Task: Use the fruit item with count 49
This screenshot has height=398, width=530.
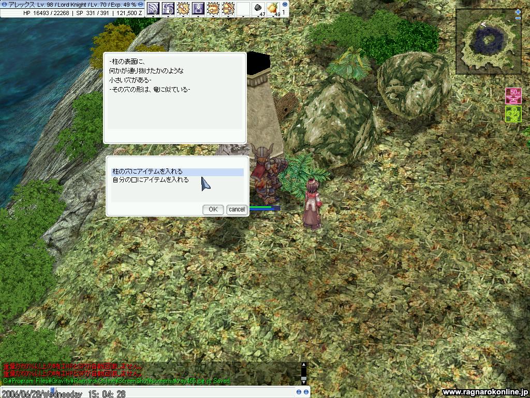Action: pos(273,8)
